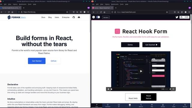Open new tab in Formik window
Image resolution: width=192 pixels, height=108 pixels.
tap(24, 8)
